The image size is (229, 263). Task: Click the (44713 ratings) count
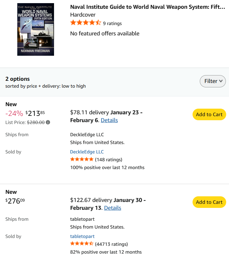111,244
